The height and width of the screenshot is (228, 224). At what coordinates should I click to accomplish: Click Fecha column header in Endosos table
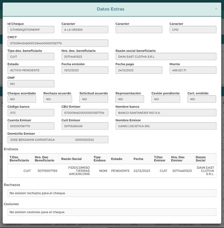pyautogui.click(x=138, y=159)
